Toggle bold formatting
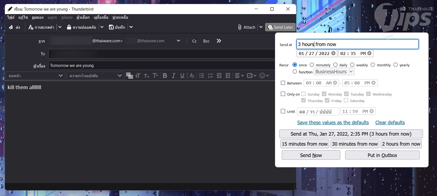437x196 pixels. [x=165, y=76]
